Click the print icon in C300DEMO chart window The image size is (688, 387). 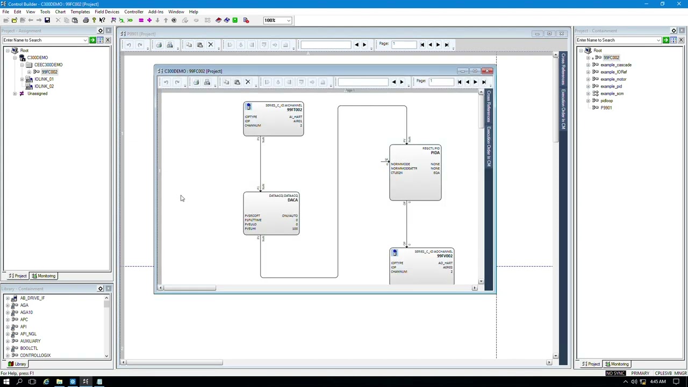click(x=196, y=82)
